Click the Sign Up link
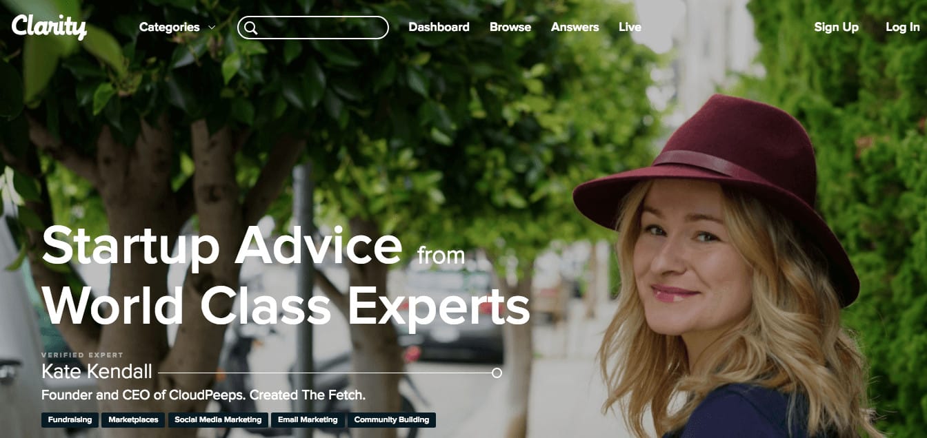 (x=836, y=28)
